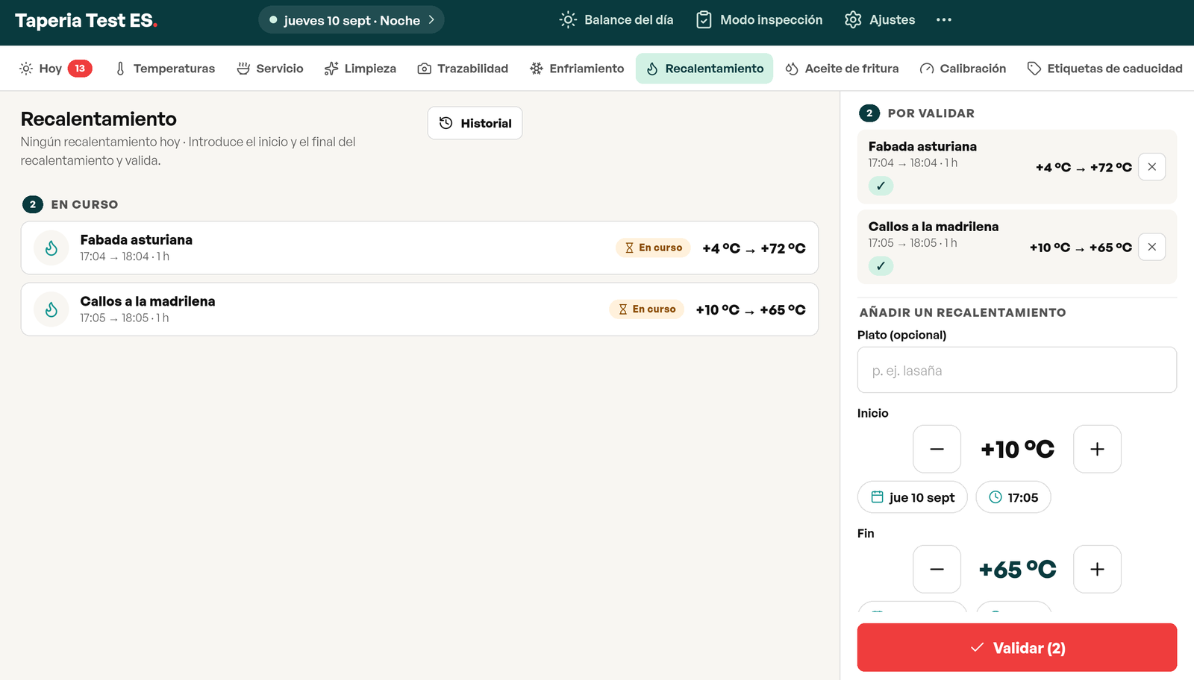This screenshot has width=1194, height=680.
Task: Decrease the Inicio temperature
Action: point(937,449)
